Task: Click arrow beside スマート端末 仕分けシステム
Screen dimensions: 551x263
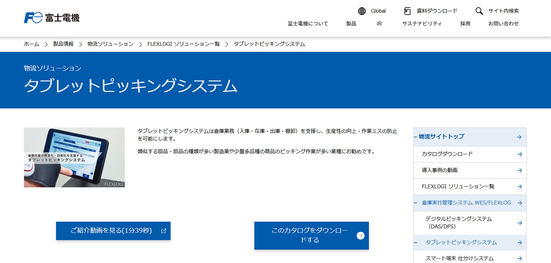Action: (520, 259)
